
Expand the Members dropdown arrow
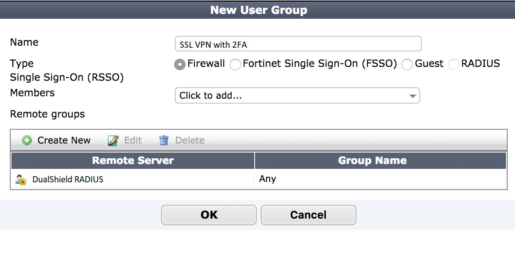point(412,96)
